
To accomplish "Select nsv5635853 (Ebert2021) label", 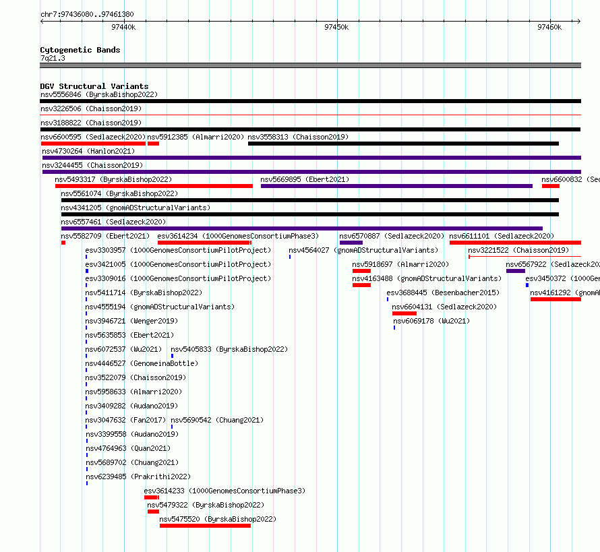I will click(129, 335).
